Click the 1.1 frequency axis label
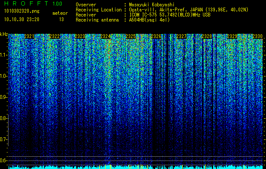 click(x=3, y=55)
